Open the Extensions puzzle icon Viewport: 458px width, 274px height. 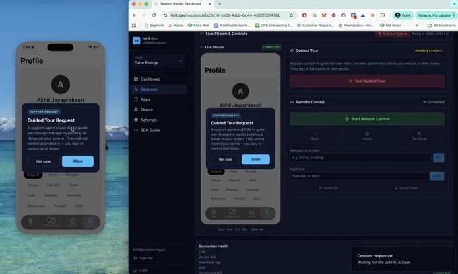pyautogui.click(x=382, y=15)
